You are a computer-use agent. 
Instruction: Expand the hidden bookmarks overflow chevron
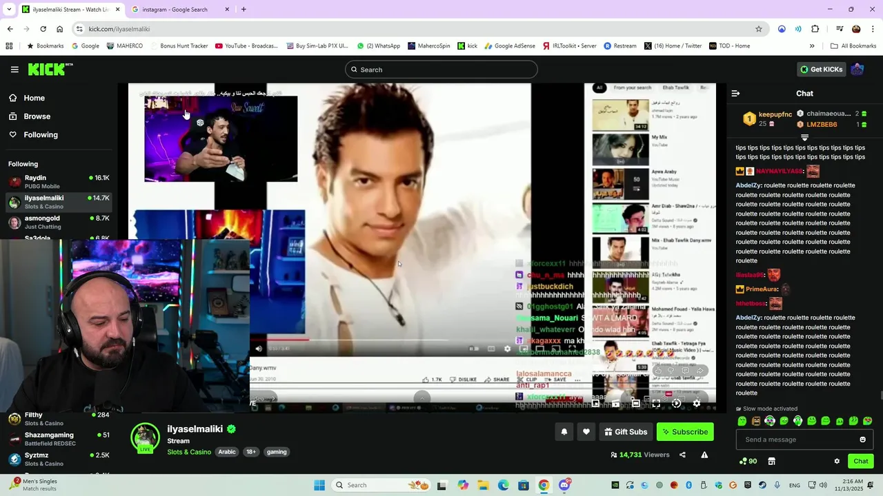812,46
